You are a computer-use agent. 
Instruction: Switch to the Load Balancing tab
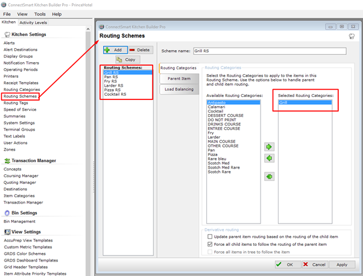point(179,89)
